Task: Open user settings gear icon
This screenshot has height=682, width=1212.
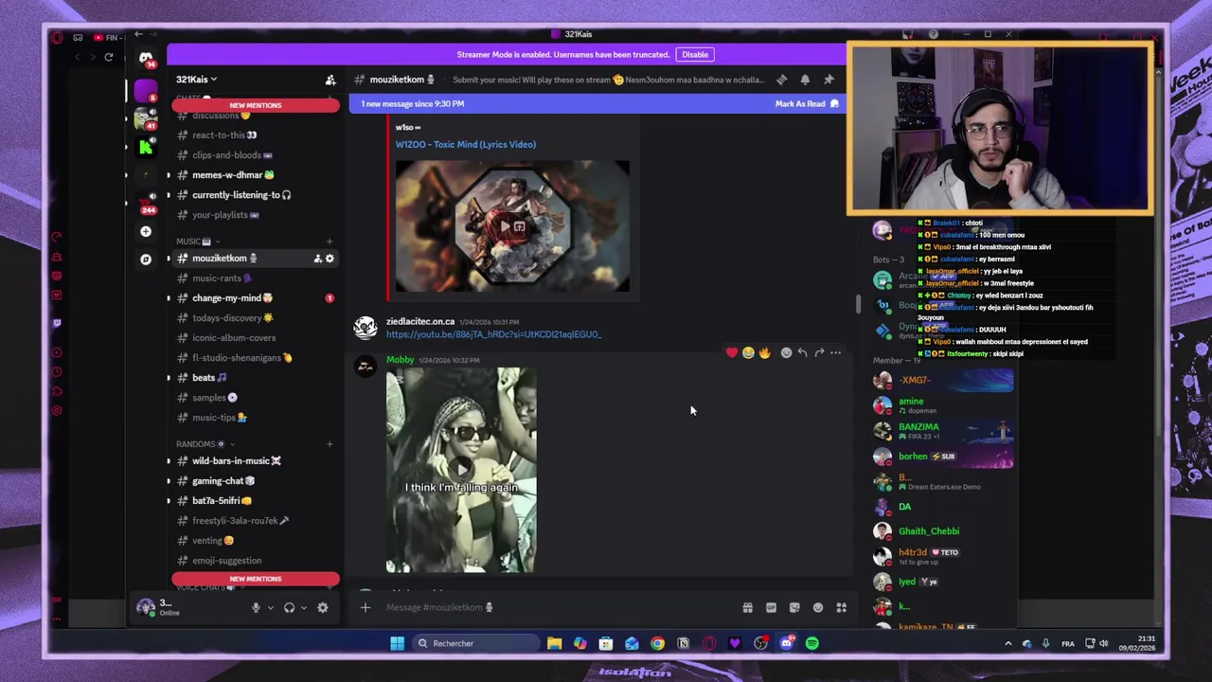Action: click(x=323, y=608)
